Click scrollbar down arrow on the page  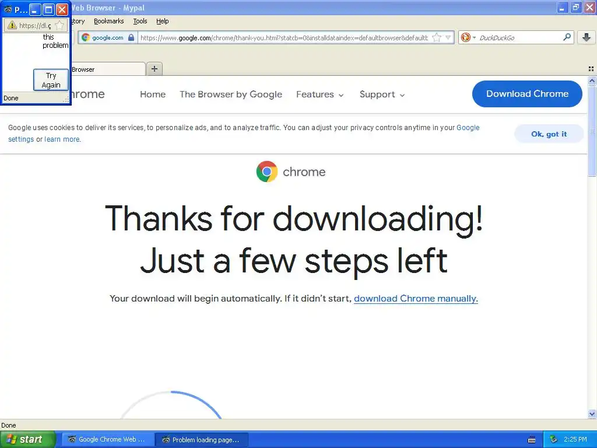click(592, 414)
